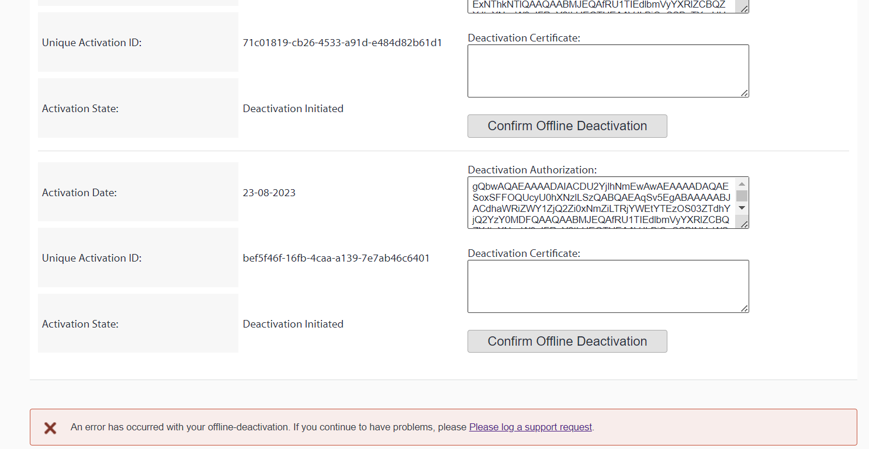Click resize handle of gQbwAQAE authorization box

744,224
